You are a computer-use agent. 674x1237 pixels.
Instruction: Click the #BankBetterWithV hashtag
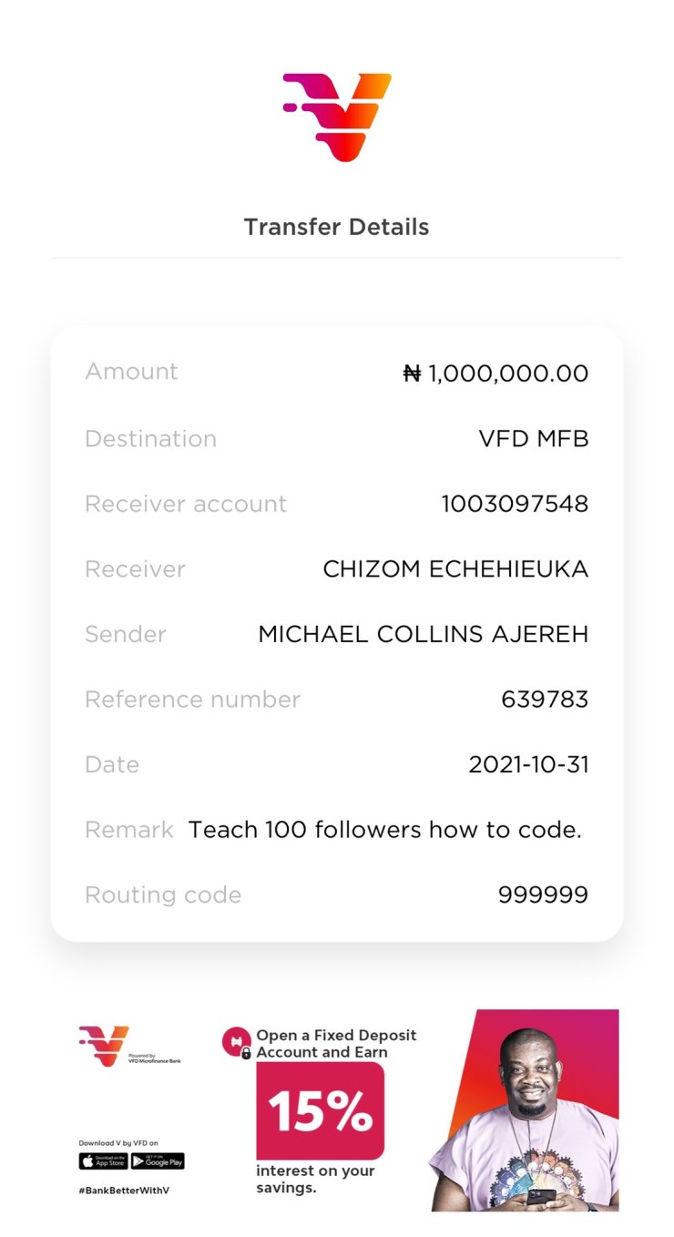point(124,1191)
